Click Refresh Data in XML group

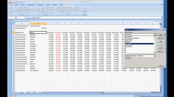tap(66, 13)
